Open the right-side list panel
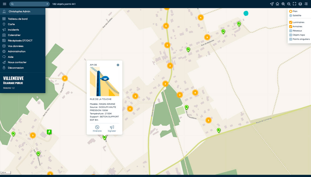311x177 pixels. (x=306, y=4)
